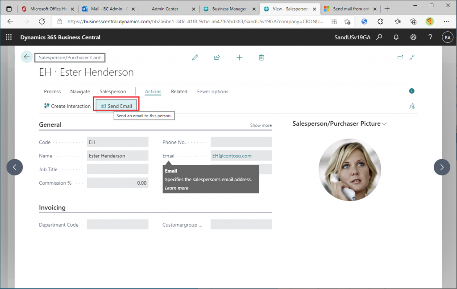Screen dimensions: 457x289
Task: Click the pencil Edit icon on card
Action: pos(195,58)
